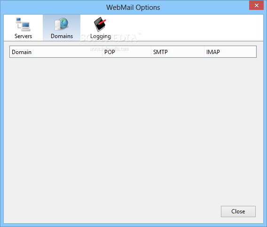Sort by the Domain column header
The image size is (267, 227).
56,52
